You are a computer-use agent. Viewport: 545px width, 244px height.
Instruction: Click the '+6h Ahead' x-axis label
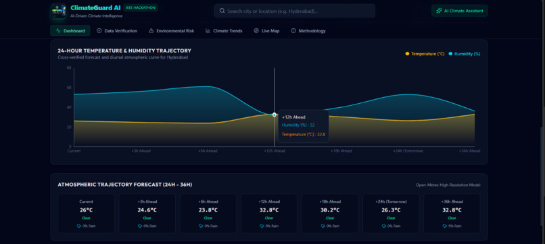click(208, 151)
